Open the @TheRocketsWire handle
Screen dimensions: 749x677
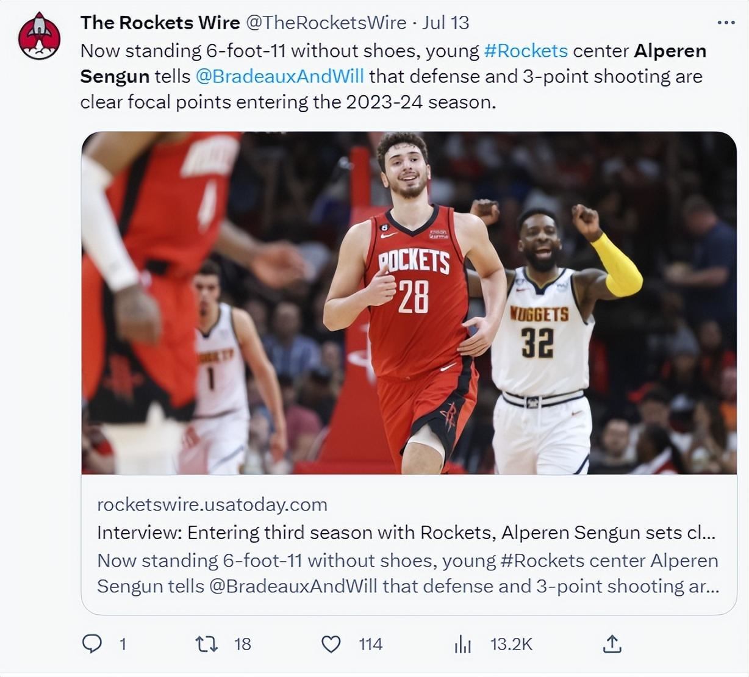pos(326,23)
